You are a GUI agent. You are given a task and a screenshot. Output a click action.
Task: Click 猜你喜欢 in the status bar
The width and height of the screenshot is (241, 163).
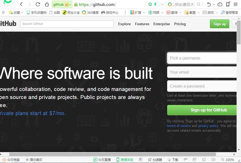click(34, 160)
